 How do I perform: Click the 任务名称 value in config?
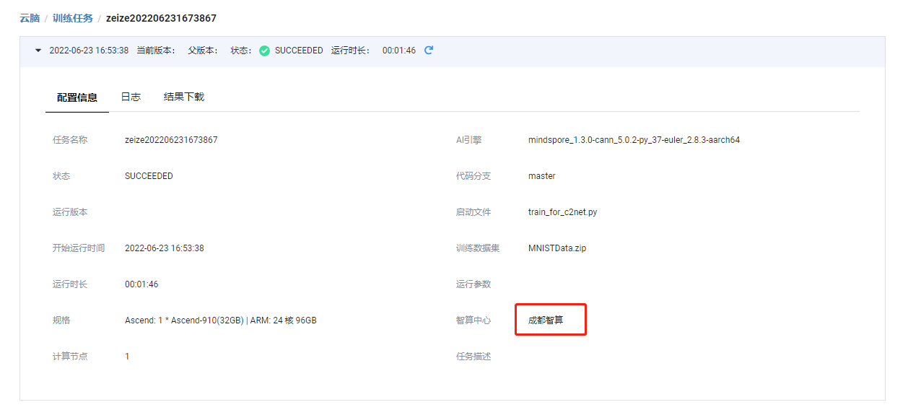[171, 140]
